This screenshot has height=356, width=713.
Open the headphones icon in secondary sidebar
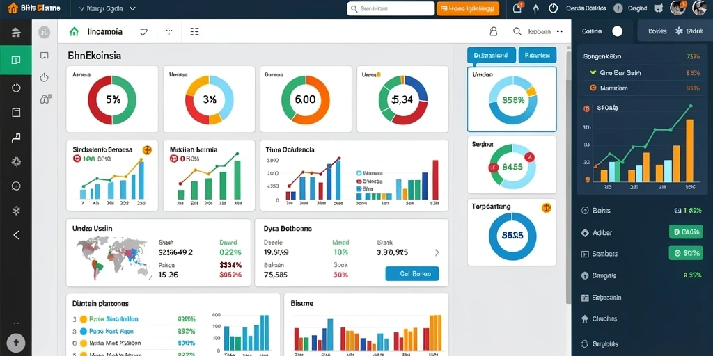45,99
